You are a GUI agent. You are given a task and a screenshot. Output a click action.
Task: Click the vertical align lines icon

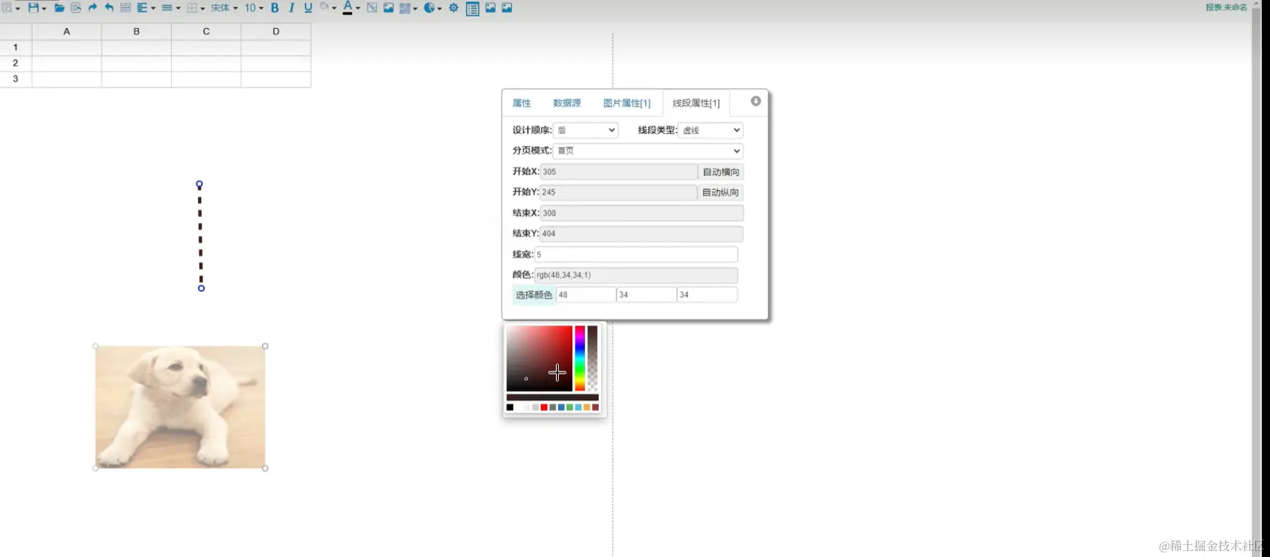click(166, 8)
